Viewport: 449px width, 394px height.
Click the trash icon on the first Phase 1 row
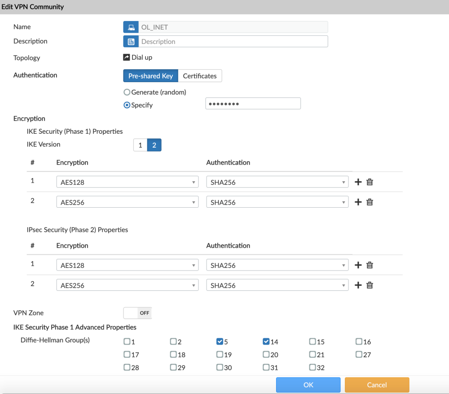370,182
